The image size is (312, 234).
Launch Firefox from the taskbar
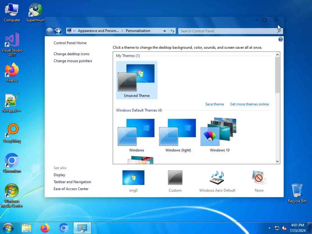pyautogui.click(x=45, y=228)
